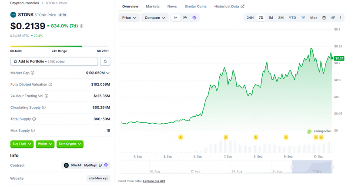The height and width of the screenshot is (185, 348).
Task: Switch to the Overview tab
Action: pos(130,7)
